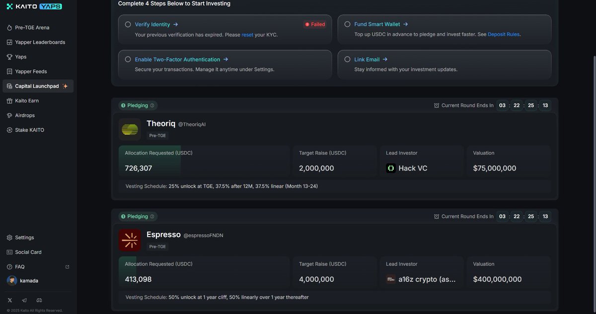
Task: Click Espresso round countdown alarm icon
Action: click(437, 216)
